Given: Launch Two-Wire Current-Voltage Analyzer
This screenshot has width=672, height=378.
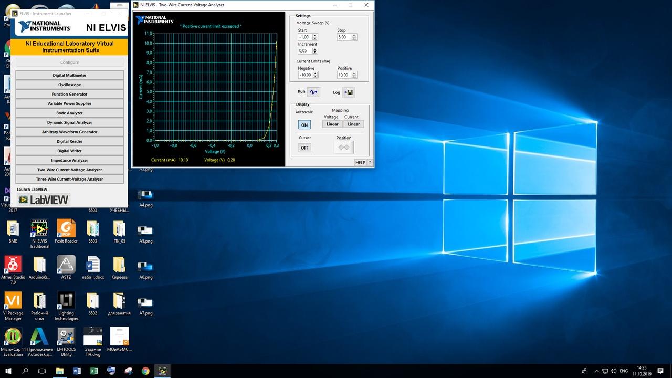Looking at the screenshot, I should (x=69, y=170).
